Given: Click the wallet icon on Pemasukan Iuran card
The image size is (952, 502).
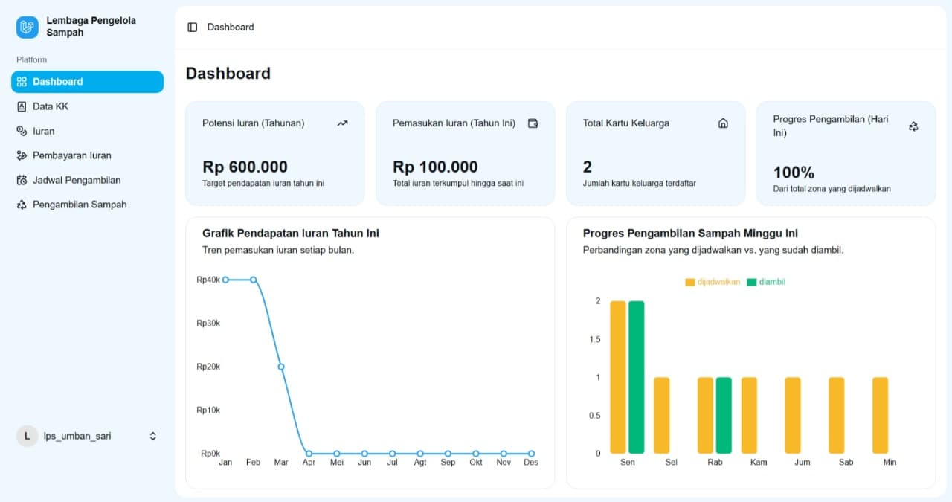Looking at the screenshot, I should (x=533, y=123).
